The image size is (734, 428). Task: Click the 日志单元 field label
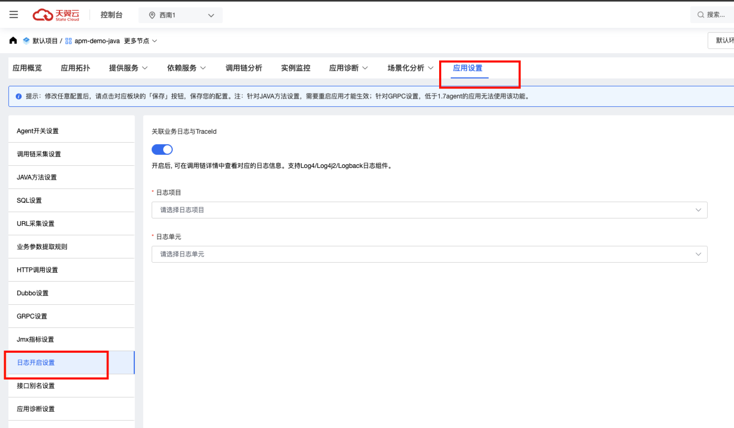point(168,237)
